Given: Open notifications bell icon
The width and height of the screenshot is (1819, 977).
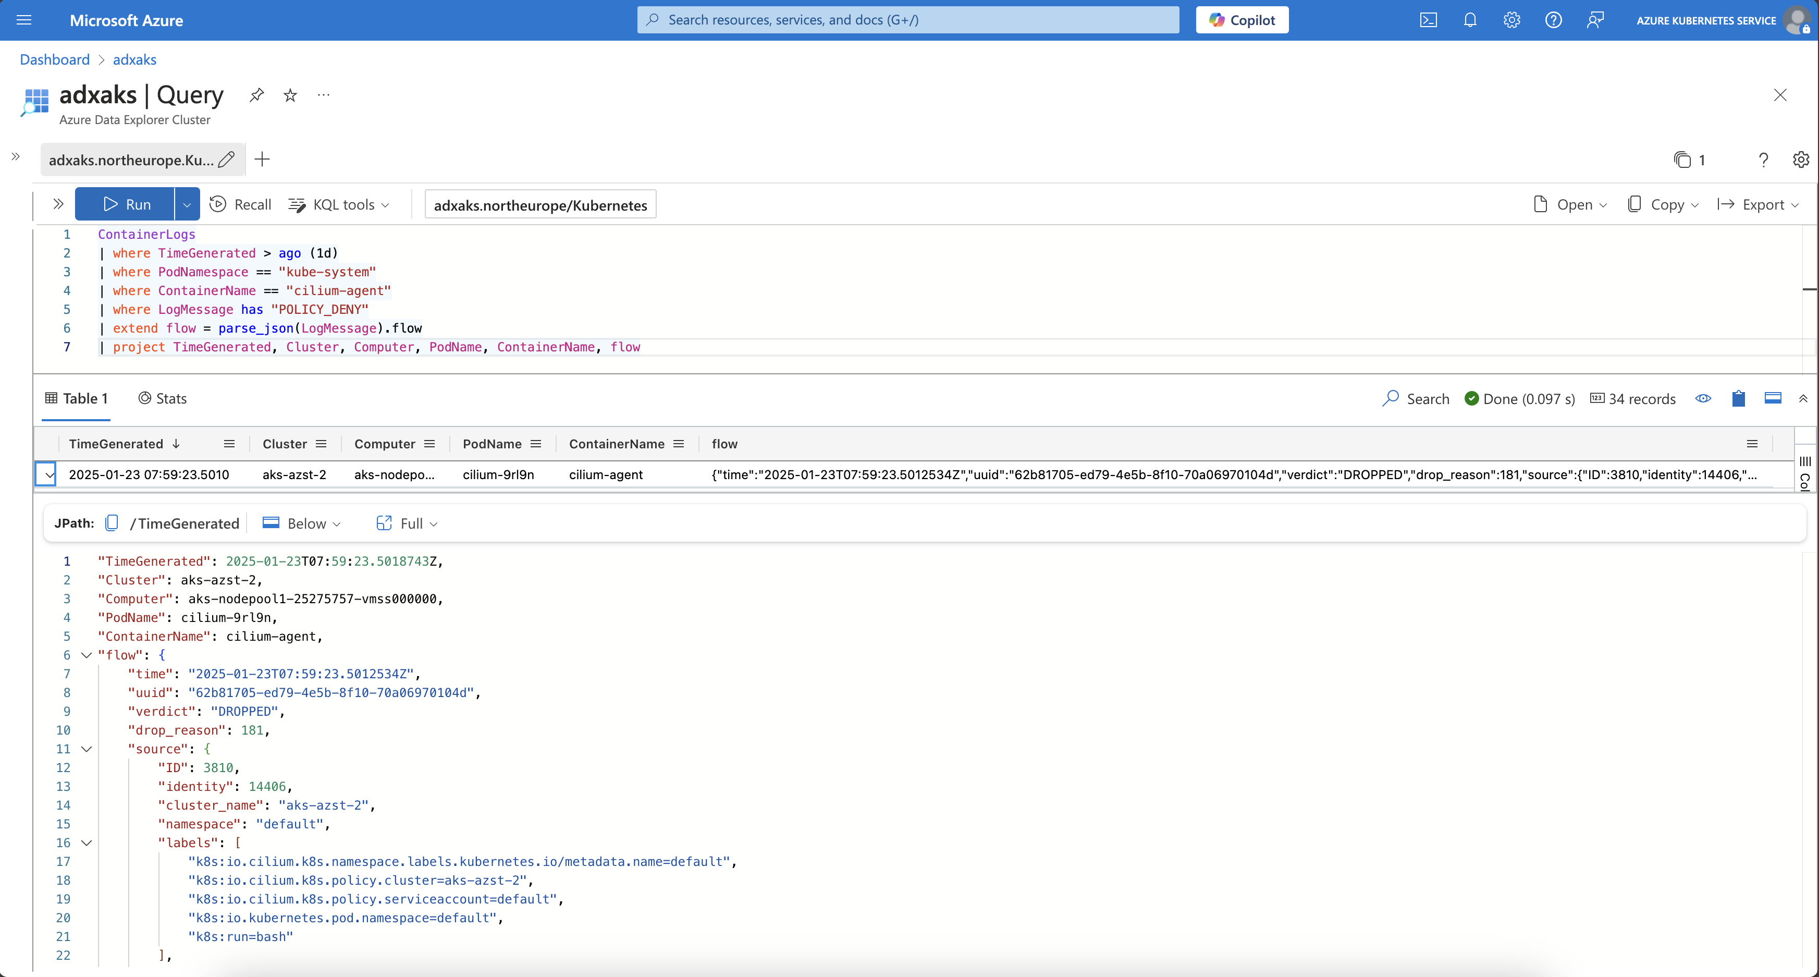Looking at the screenshot, I should 1469,20.
